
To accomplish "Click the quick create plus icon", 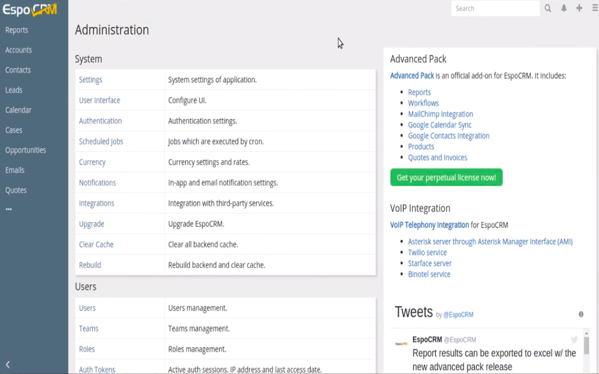I will tap(579, 8).
